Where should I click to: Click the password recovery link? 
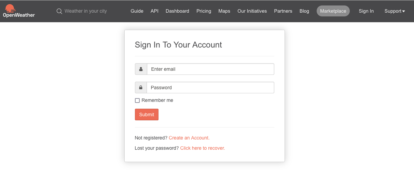pos(203,148)
